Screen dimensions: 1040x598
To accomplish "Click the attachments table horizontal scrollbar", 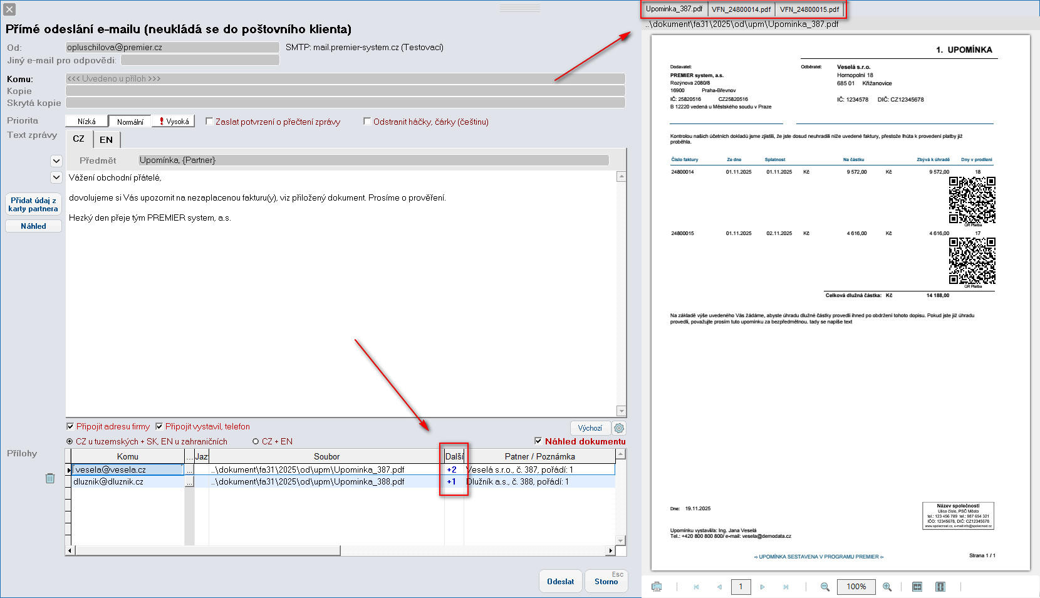I will click(x=207, y=550).
